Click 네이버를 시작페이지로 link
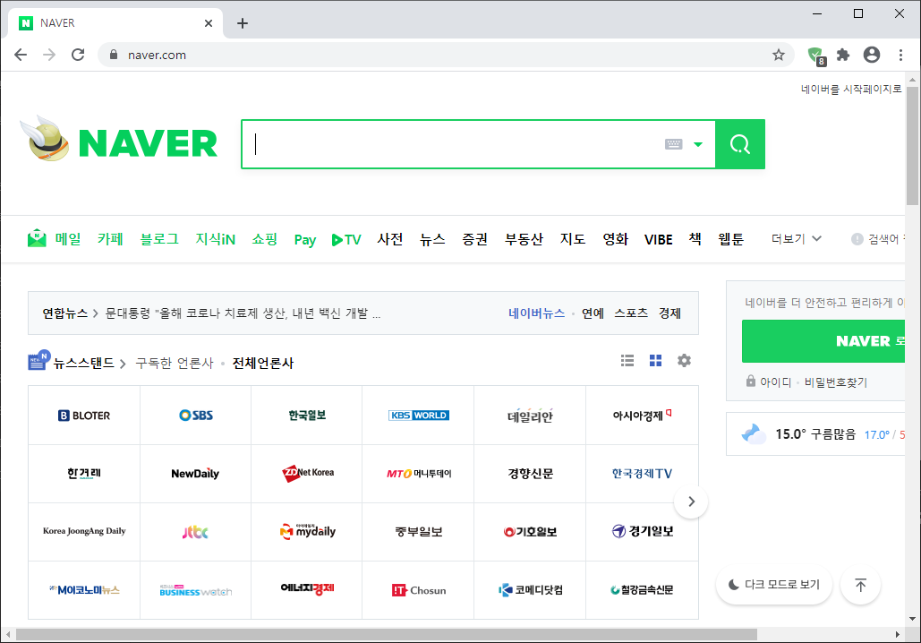 pos(851,89)
